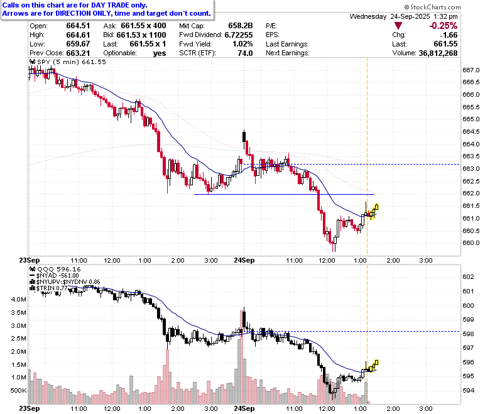Click the 594 label on QQQ price axis
490x414 pixels.
468,391
